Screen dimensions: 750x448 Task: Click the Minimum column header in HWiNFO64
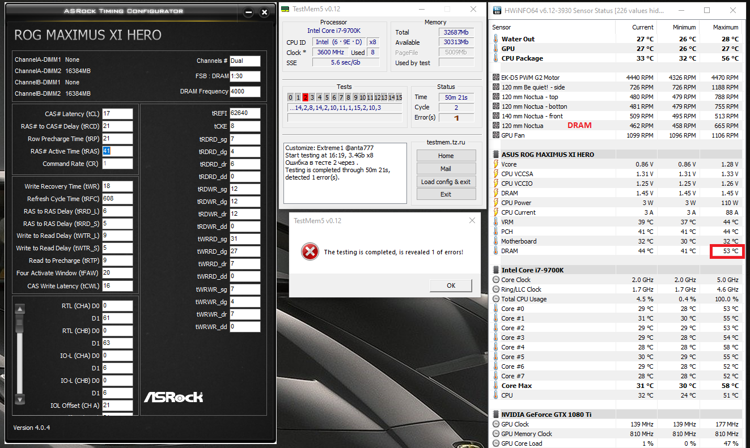tap(684, 27)
